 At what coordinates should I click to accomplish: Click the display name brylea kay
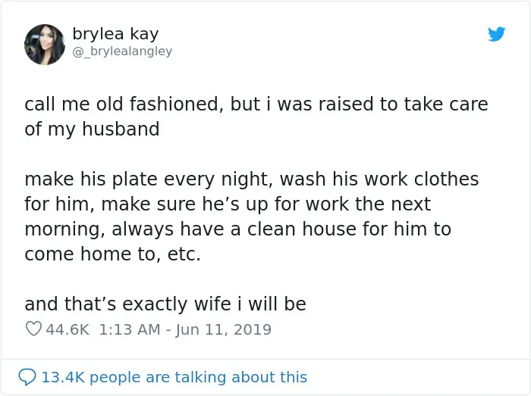point(115,34)
